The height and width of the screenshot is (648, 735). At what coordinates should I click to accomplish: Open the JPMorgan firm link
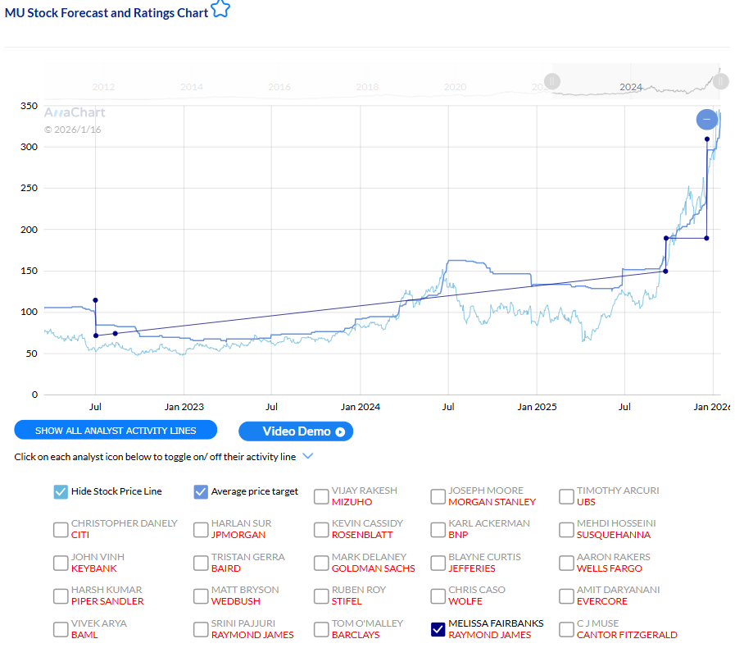click(238, 535)
